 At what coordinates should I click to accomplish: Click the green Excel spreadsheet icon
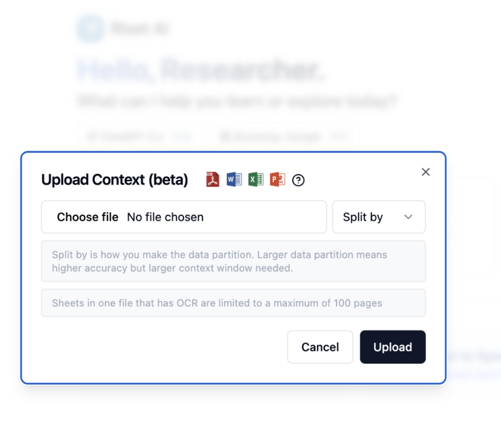255,180
